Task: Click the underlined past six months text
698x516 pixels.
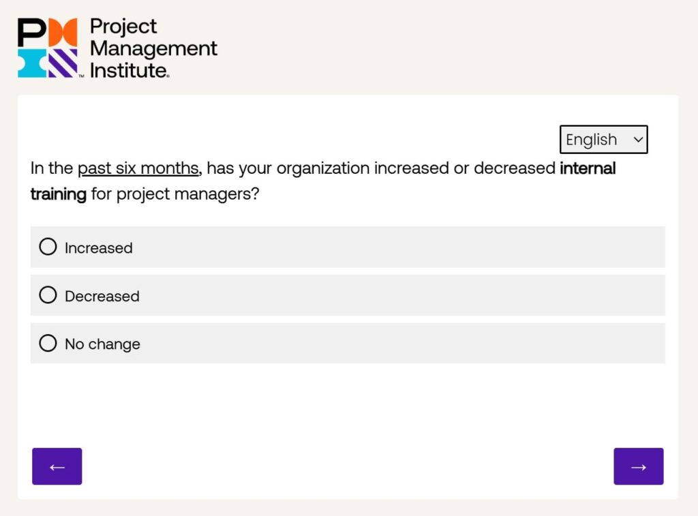Action: [x=138, y=168]
